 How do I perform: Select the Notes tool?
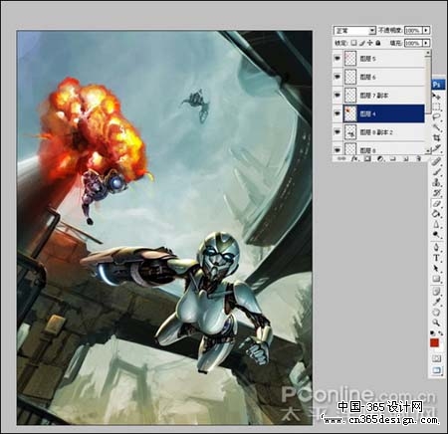[x=436, y=292]
